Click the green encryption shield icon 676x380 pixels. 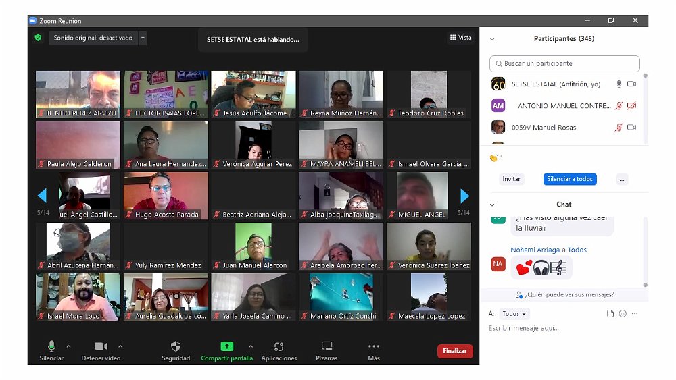[39, 38]
